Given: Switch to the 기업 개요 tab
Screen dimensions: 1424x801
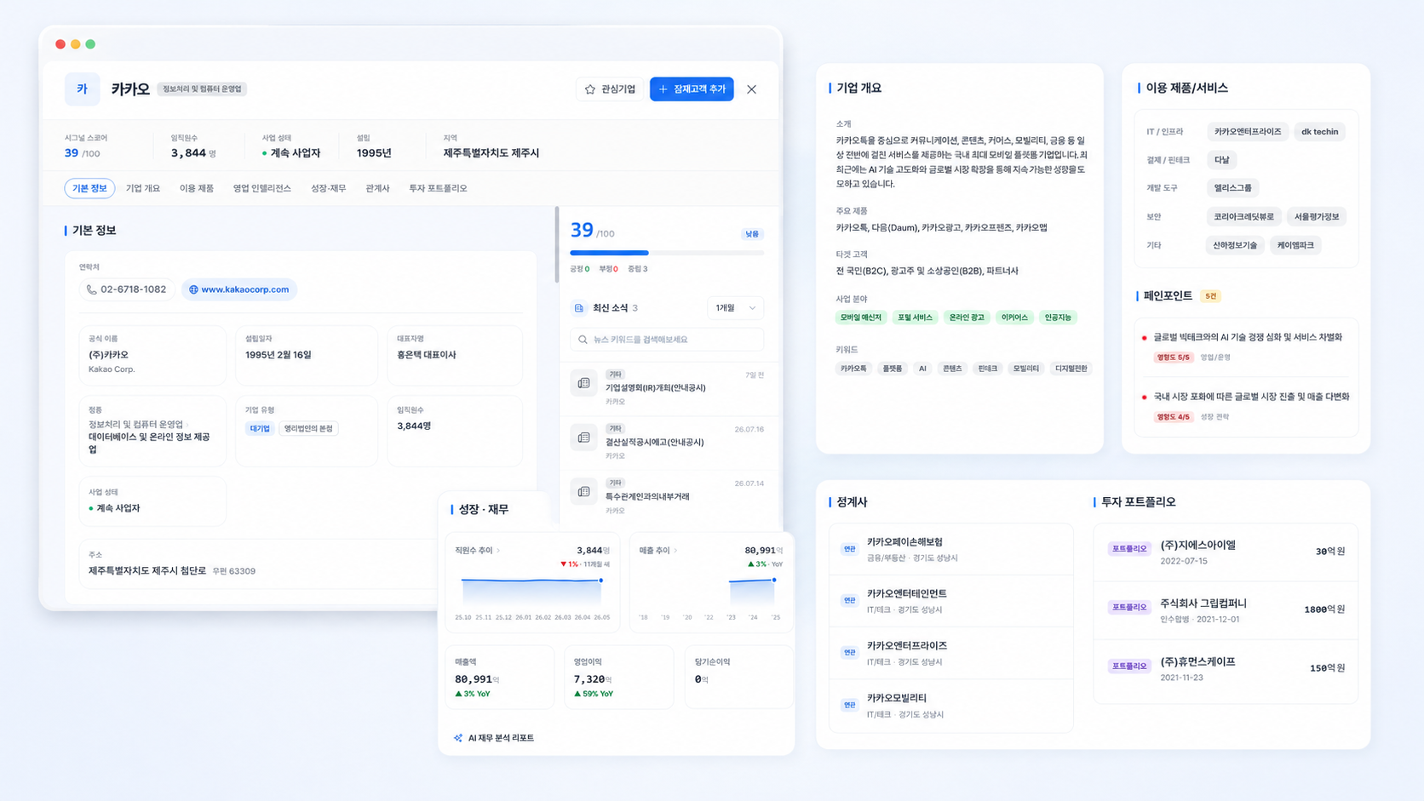Looking at the screenshot, I should click(x=143, y=188).
